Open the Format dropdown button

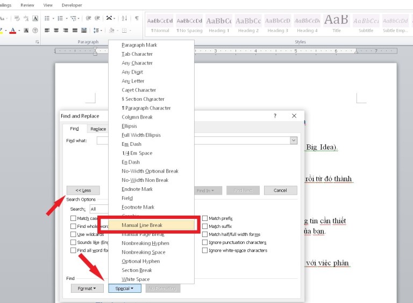[x=87, y=289]
